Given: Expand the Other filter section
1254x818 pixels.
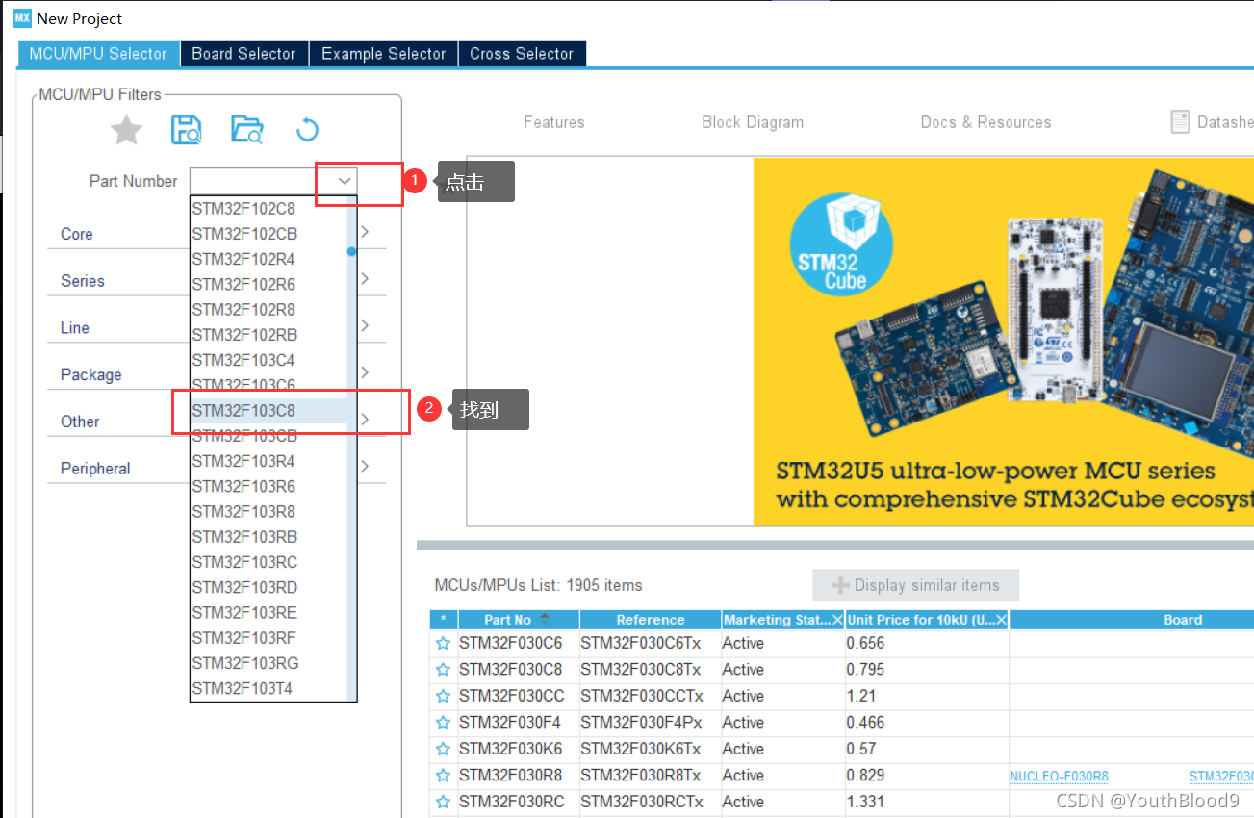Looking at the screenshot, I should coord(365,420).
